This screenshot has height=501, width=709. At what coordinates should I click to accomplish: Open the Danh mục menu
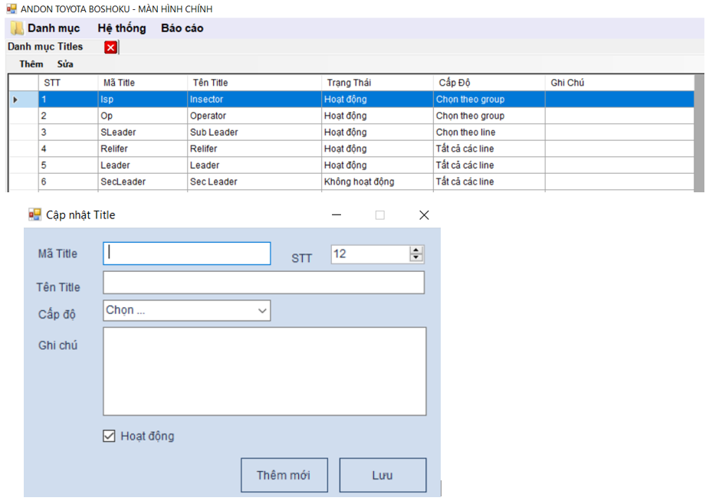pyautogui.click(x=54, y=28)
